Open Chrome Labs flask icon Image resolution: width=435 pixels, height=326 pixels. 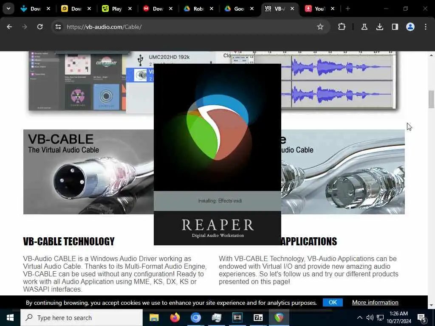pos(364,27)
